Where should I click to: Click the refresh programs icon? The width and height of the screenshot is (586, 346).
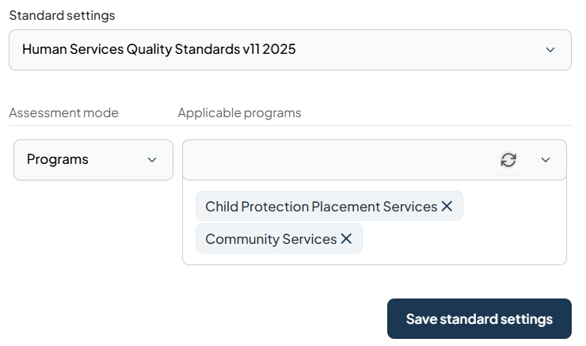click(x=508, y=160)
